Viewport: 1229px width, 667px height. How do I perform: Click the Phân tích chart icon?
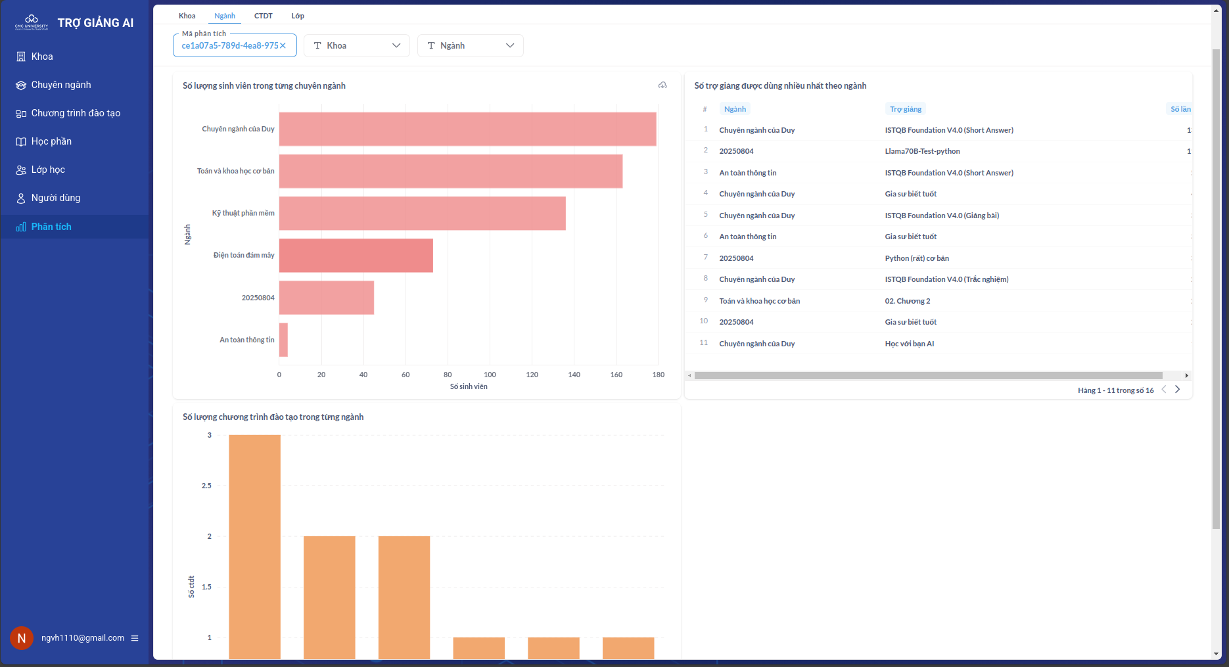point(21,227)
